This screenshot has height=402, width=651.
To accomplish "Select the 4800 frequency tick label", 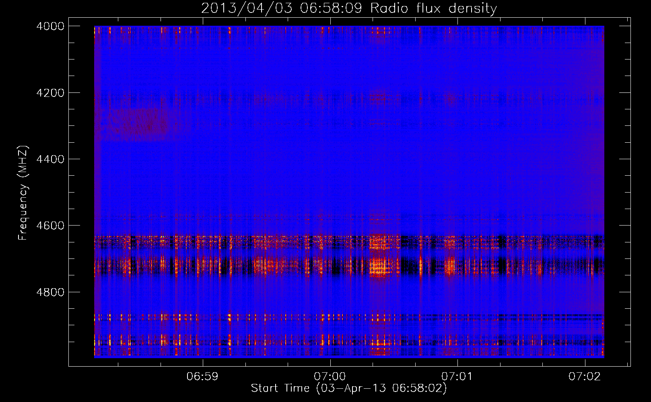I will coord(50,292).
